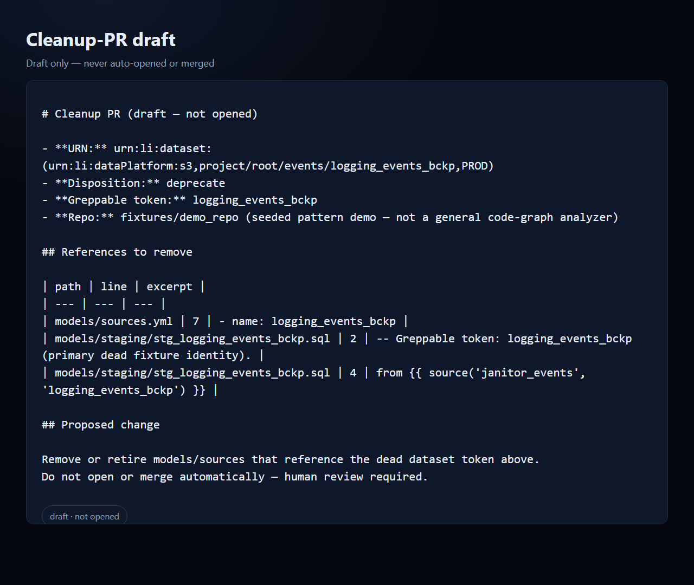Viewport: 694px width, 585px height.
Task: Click the stg_logging_events_bckp.sql line 4 row
Action: (314, 373)
